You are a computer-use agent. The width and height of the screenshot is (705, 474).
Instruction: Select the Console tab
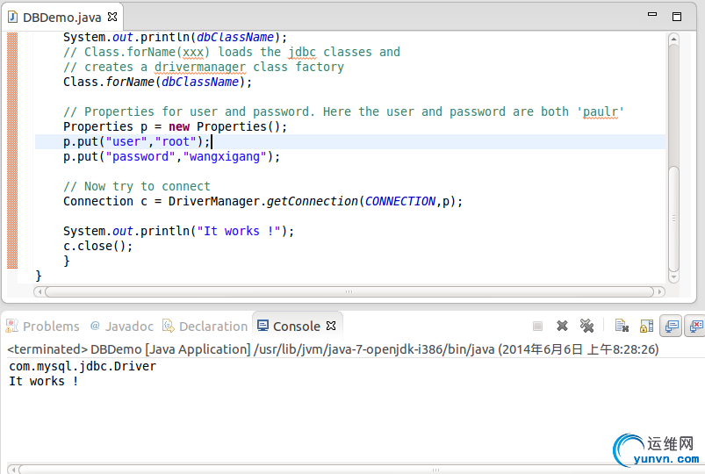(x=296, y=326)
